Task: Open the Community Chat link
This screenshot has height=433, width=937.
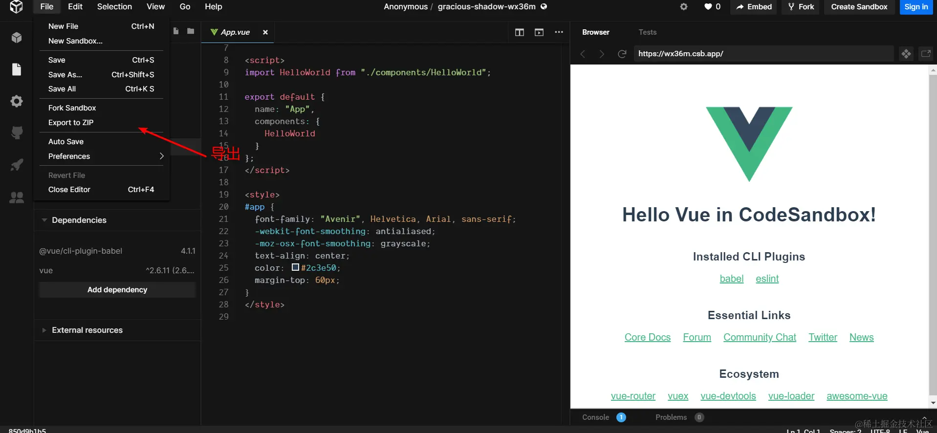Action: [x=760, y=337]
